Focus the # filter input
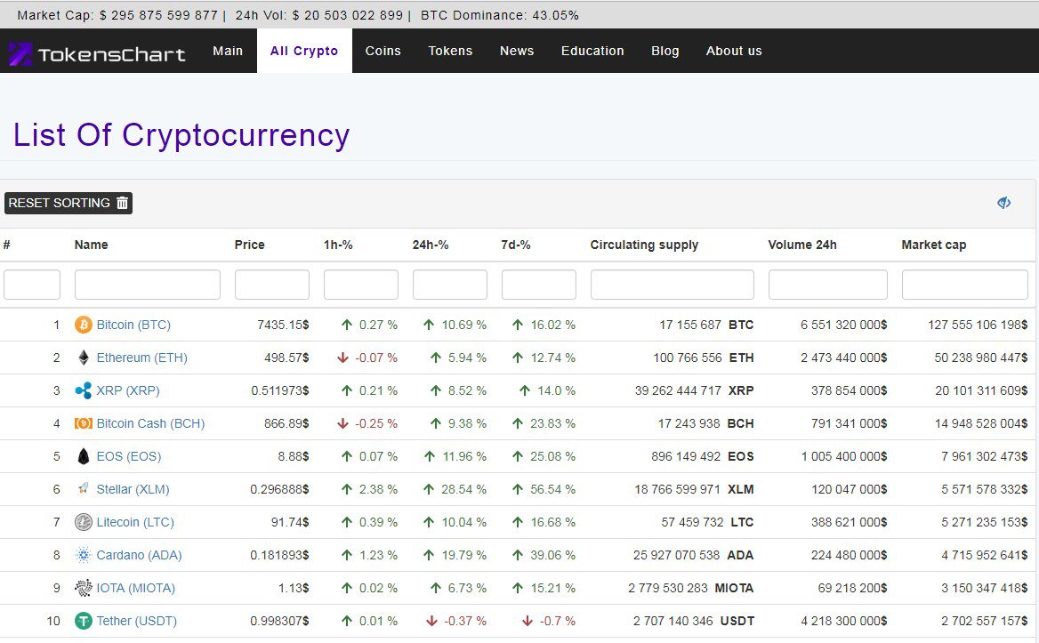Viewport: 1039px width, 643px height. pos(32,285)
